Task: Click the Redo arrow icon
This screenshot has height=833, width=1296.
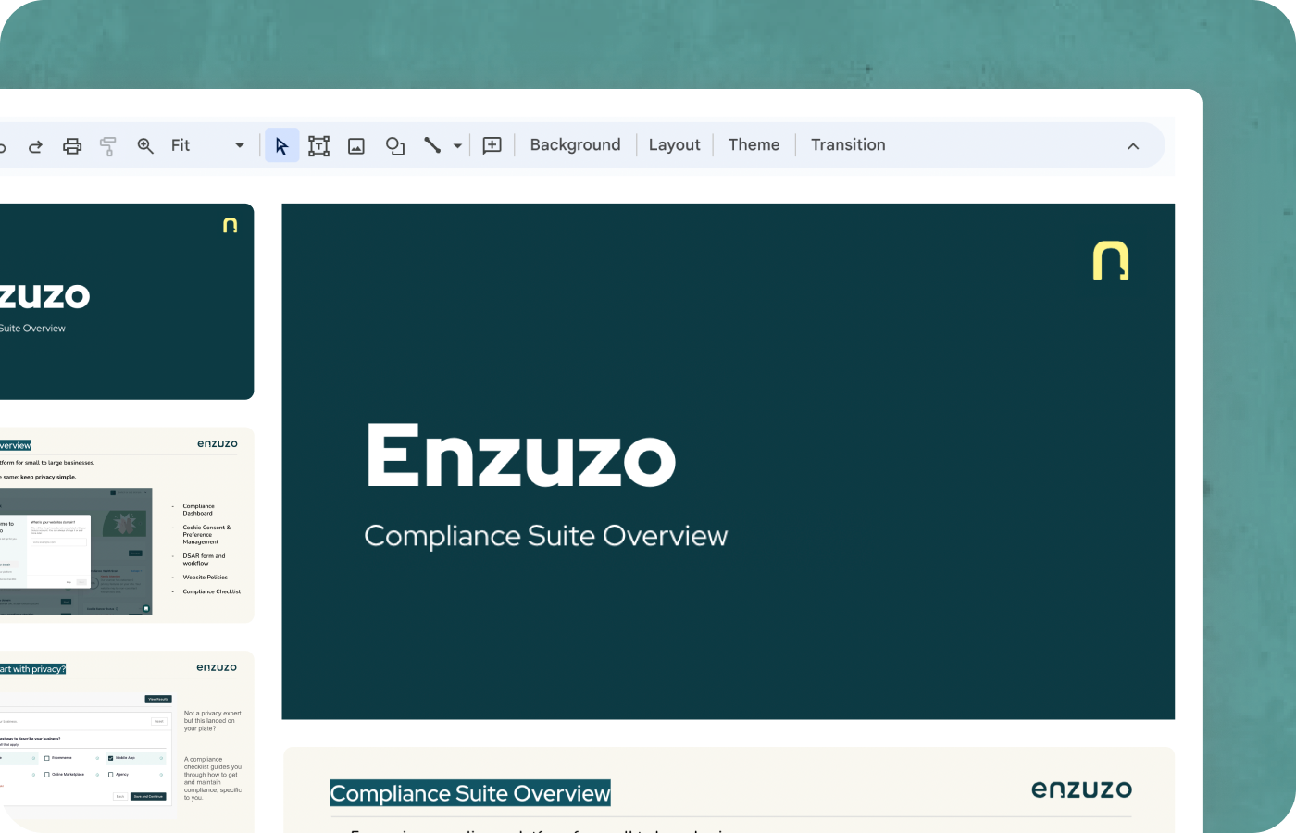Action: tap(35, 146)
